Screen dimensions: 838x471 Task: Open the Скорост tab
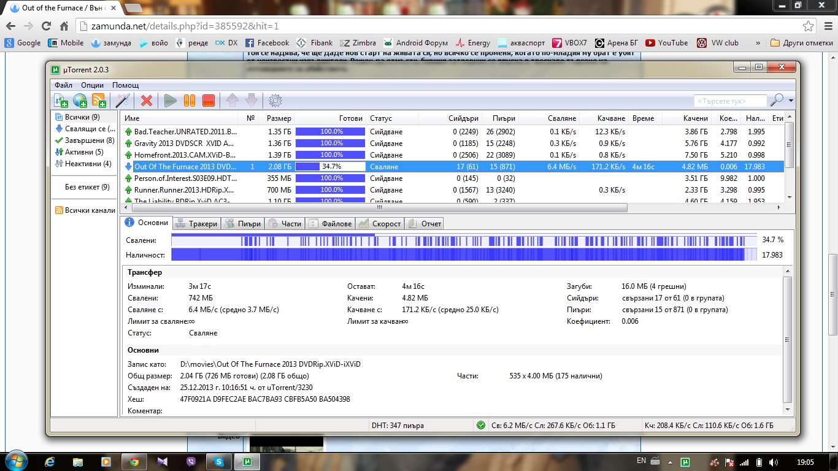click(x=380, y=224)
